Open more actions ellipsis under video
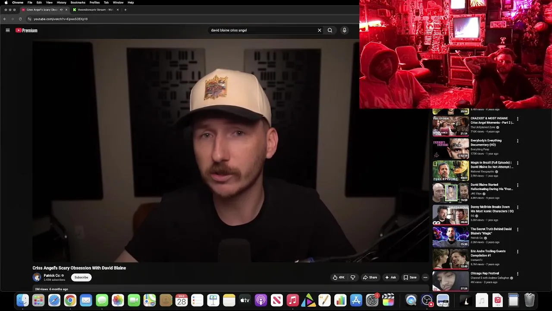The width and height of the screenshot is (552, 311). click(x=425, y=277)
